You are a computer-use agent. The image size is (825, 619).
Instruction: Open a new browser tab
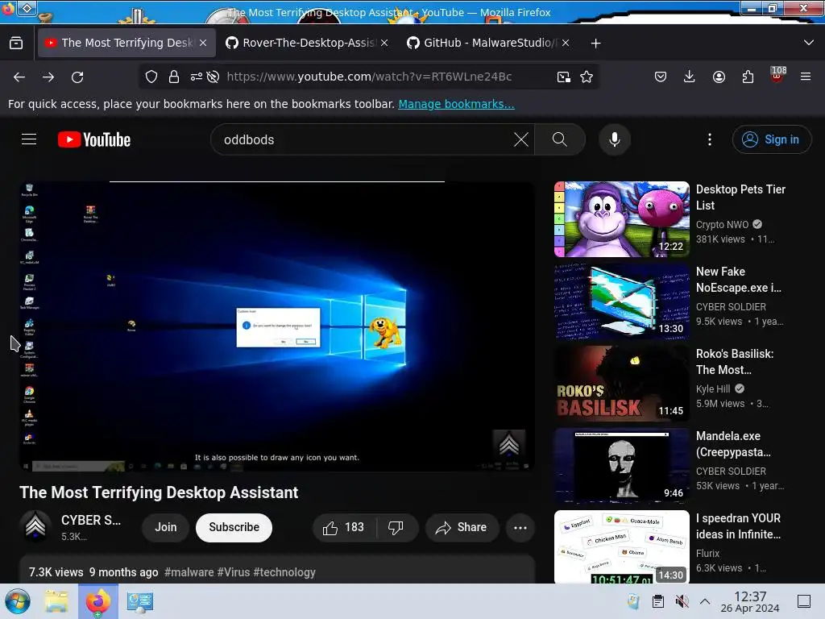(x=595, y=44)
